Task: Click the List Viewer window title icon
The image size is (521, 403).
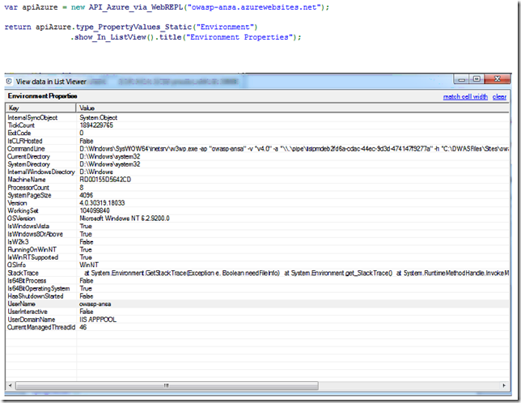Action: 9,80
